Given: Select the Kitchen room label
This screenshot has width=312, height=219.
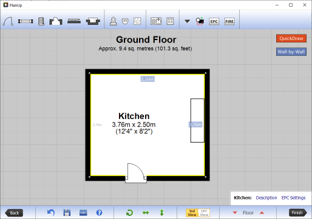Looking at the screenshot, I should coord(134,116).
